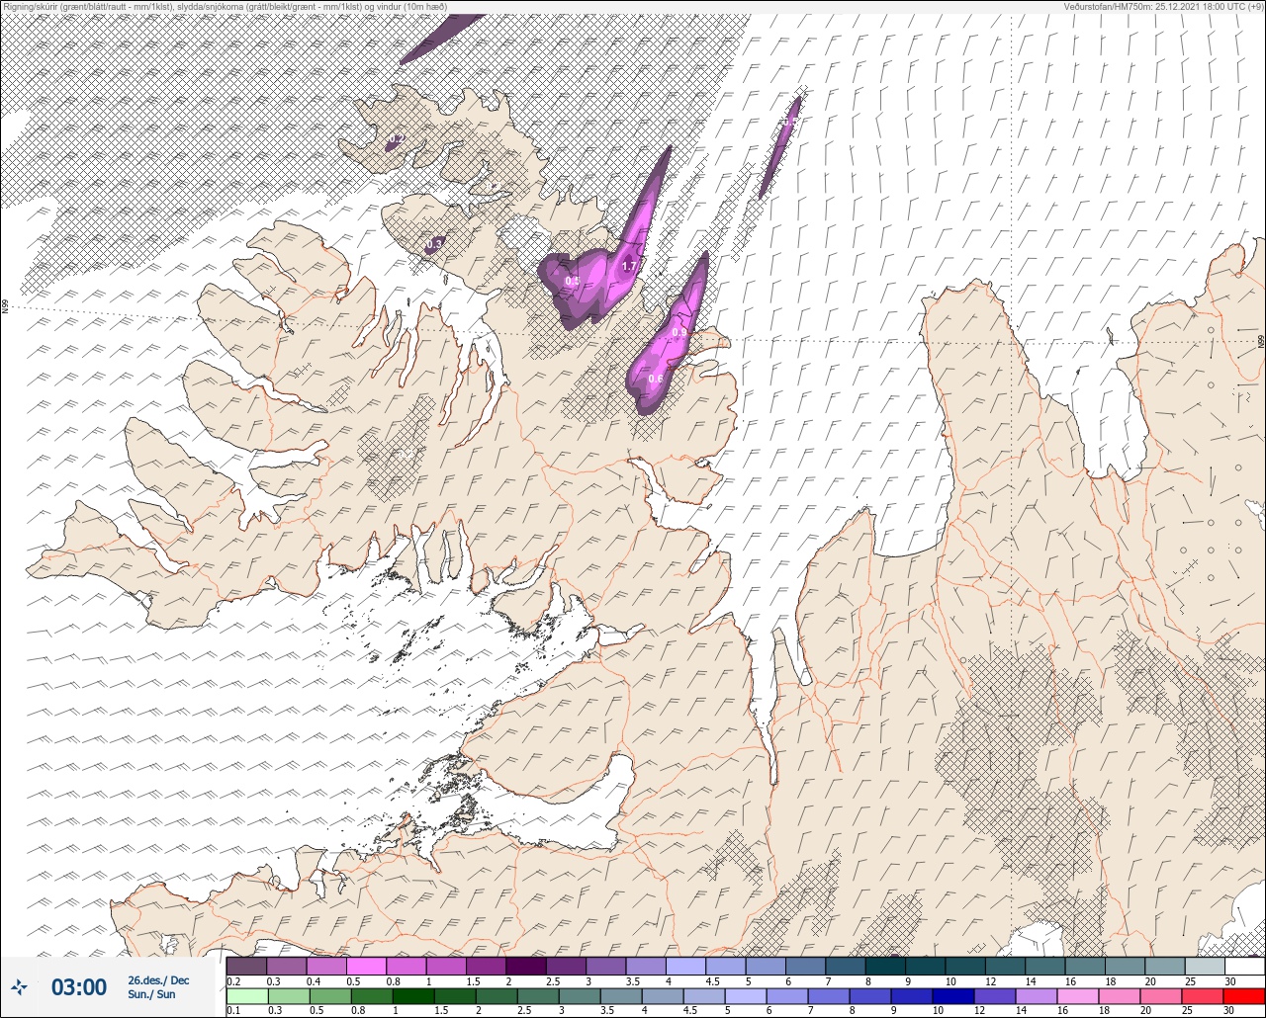Click the 0.9 snowfall value on map
The image size is (1266, 1018).
pos(678,332)
